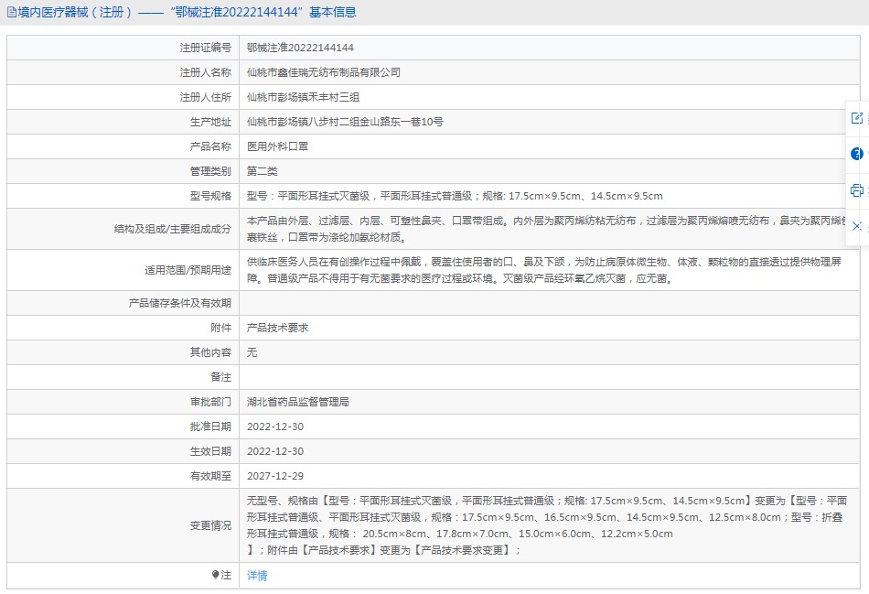Open the question-mark help icon in the side toolbar
869x594 pixels.
(857, 154)
